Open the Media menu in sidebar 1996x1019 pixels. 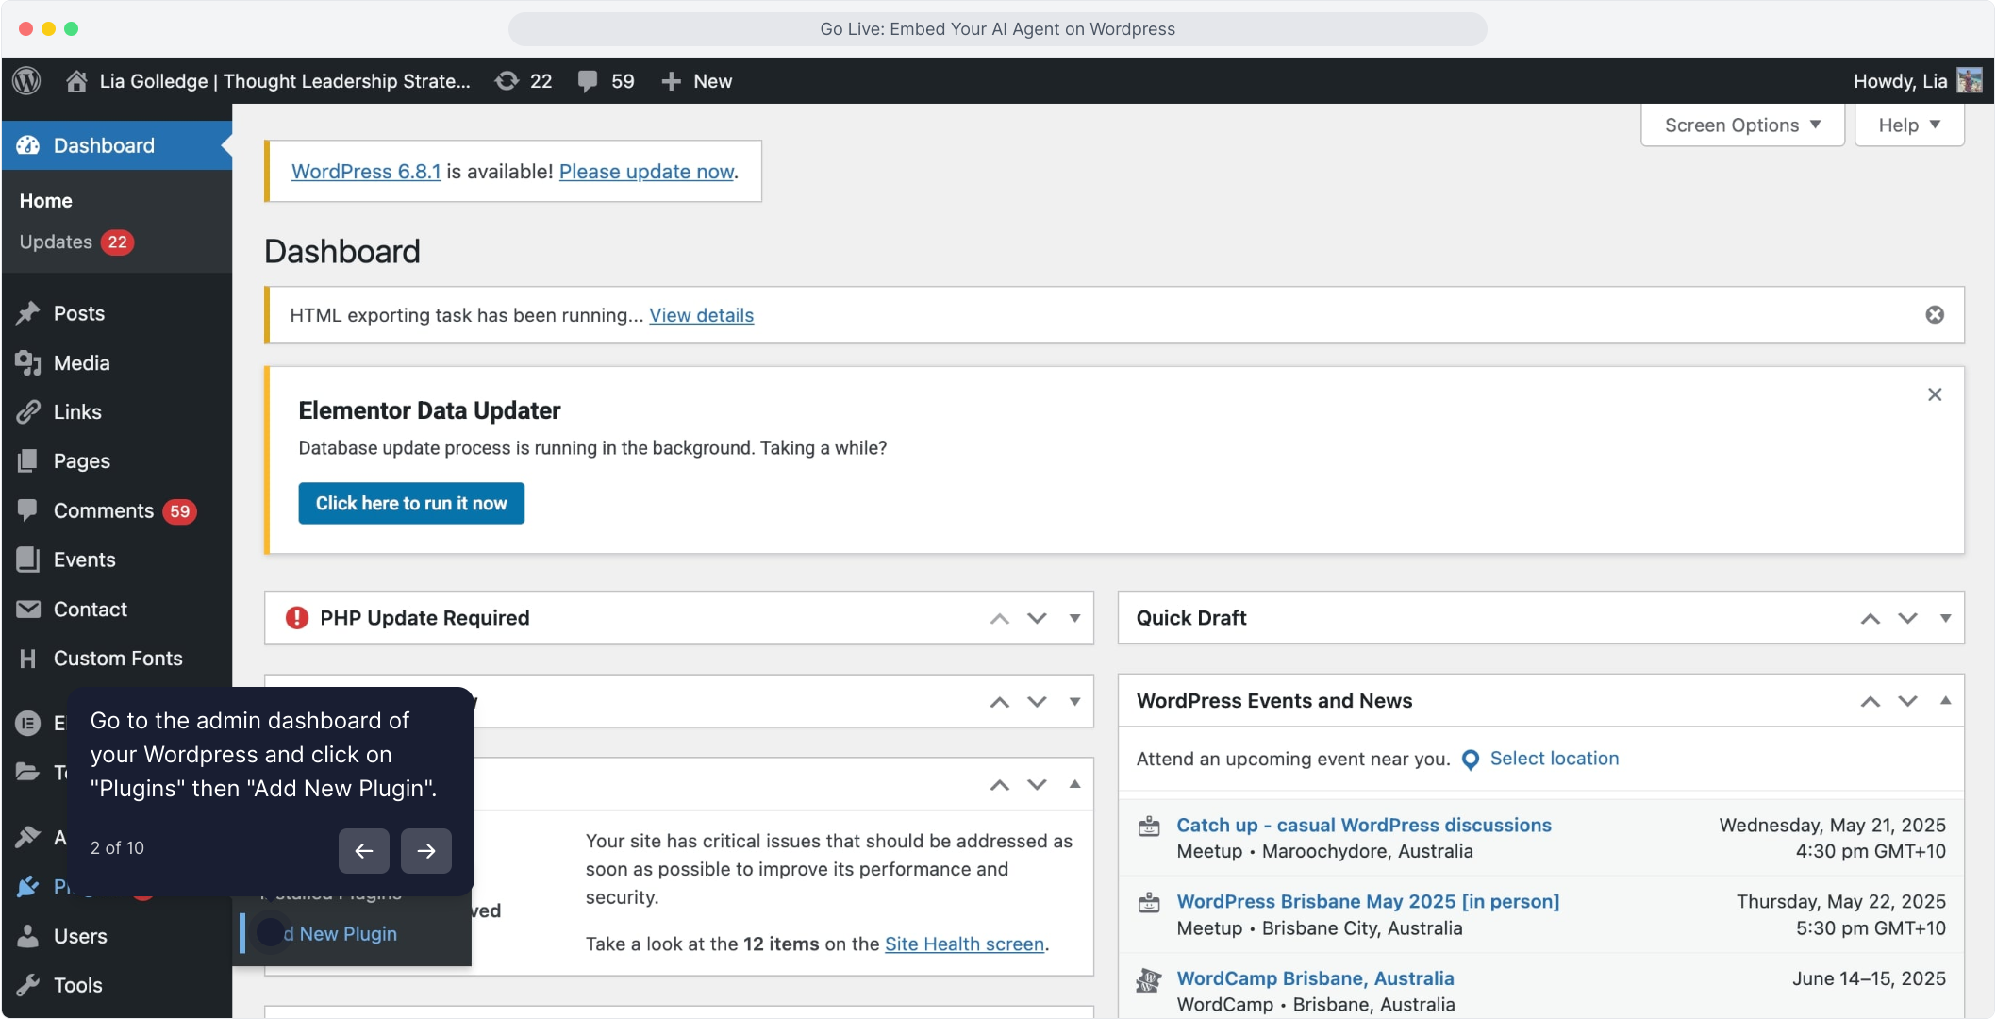[82, 363]
